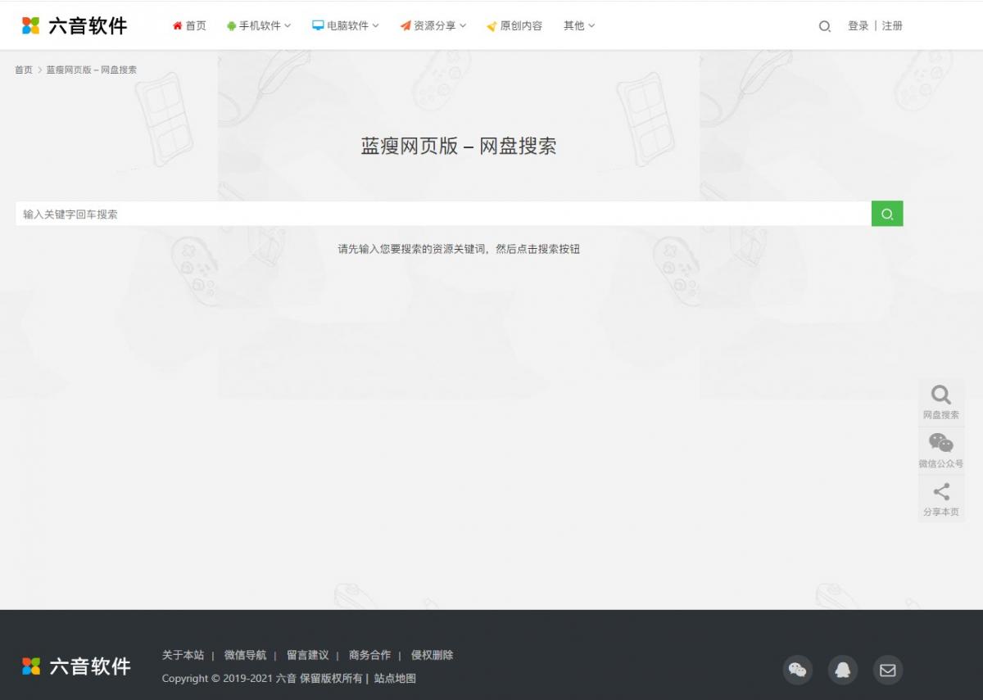Expand the 手机软件 dropdown menu
The height and width of the screenshot is (700, 983).
pos(259,25)
